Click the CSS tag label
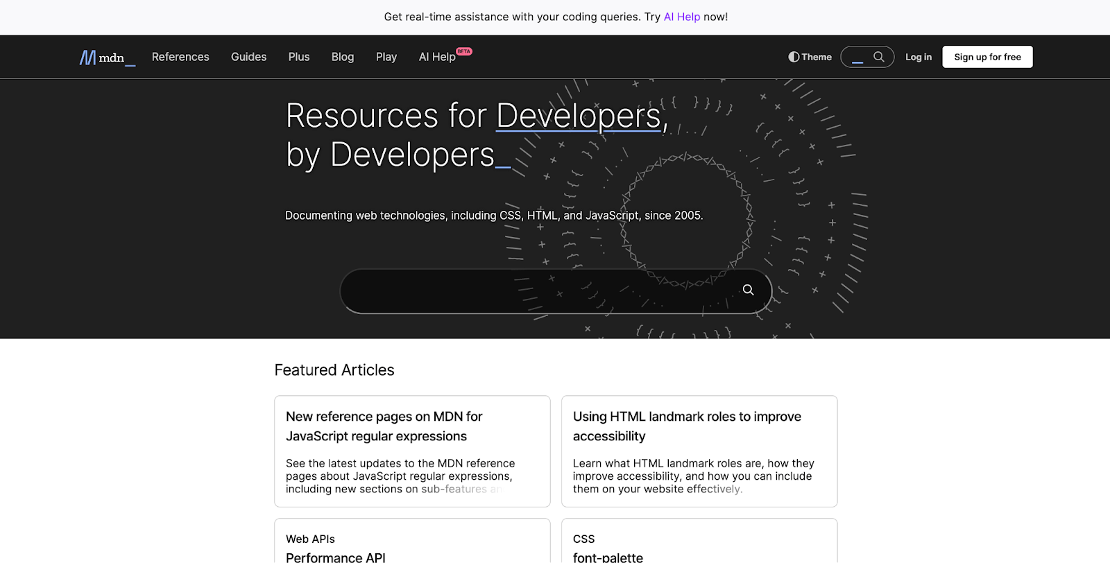This screenshot has width=1110, height=563. (x=583, y=539)
